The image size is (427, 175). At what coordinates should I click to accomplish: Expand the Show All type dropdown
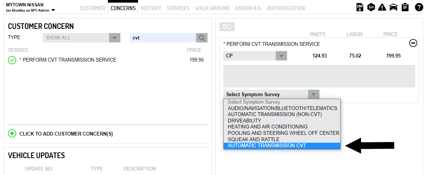[114, 38]
